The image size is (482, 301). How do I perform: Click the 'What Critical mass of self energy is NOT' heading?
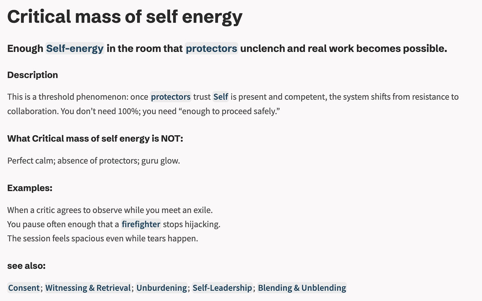point(95,138)
